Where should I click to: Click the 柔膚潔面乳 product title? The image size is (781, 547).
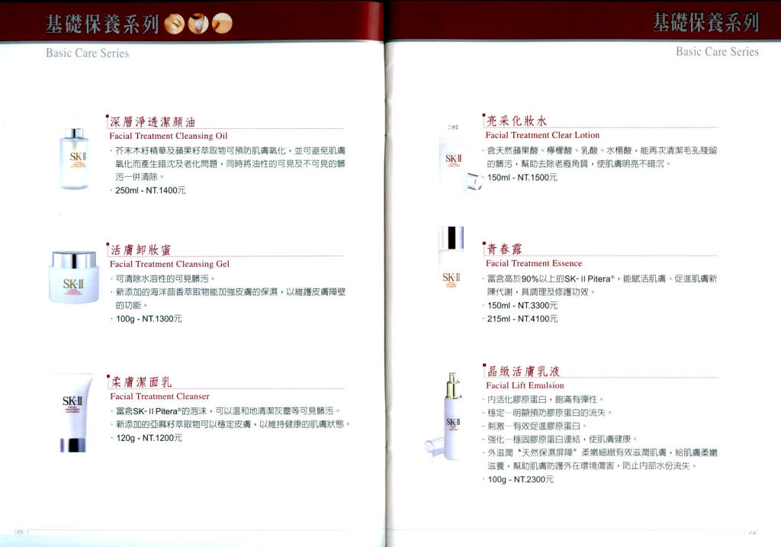(141, 381)
